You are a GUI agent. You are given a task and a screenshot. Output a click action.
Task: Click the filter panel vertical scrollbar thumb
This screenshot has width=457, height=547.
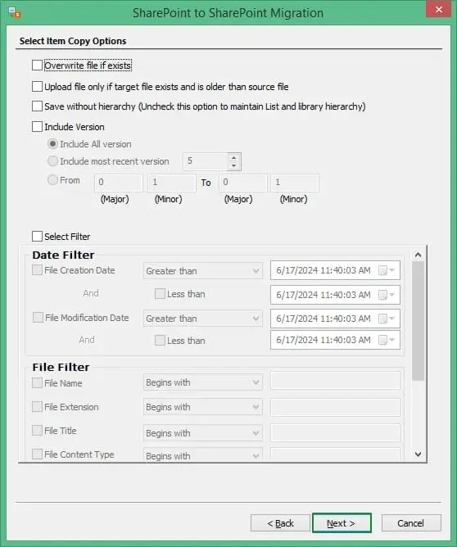pyautogui.click(x=418, y=321)
